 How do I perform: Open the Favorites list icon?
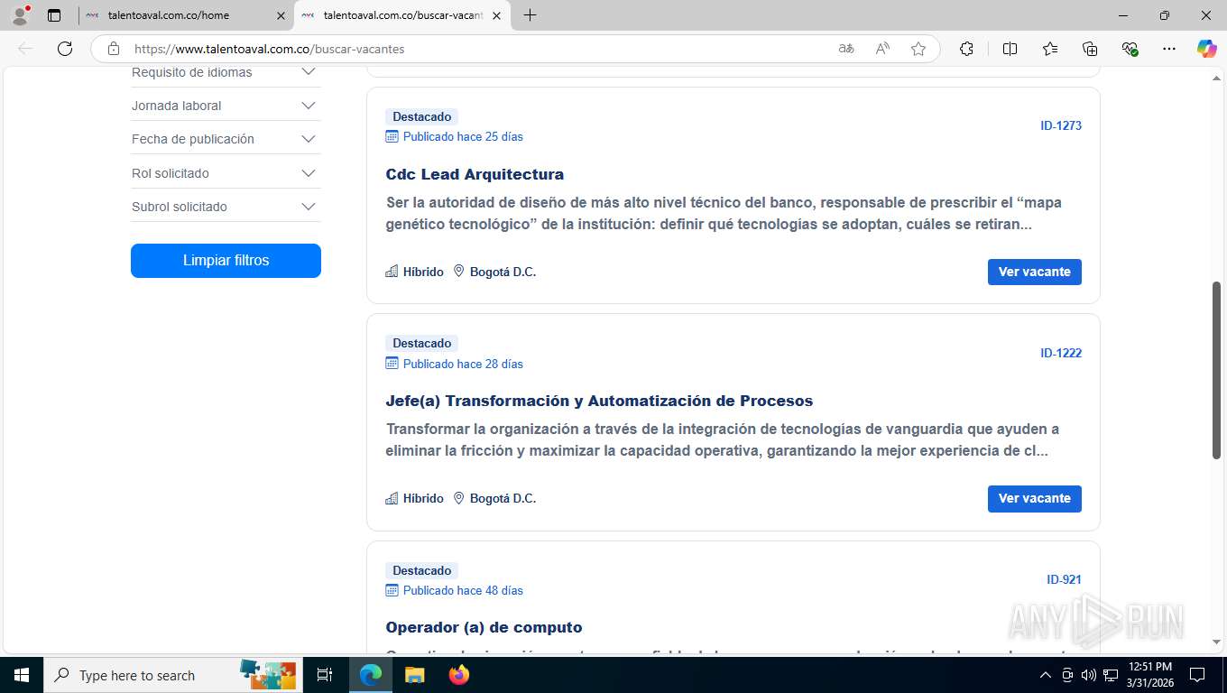click(1050, 49)
